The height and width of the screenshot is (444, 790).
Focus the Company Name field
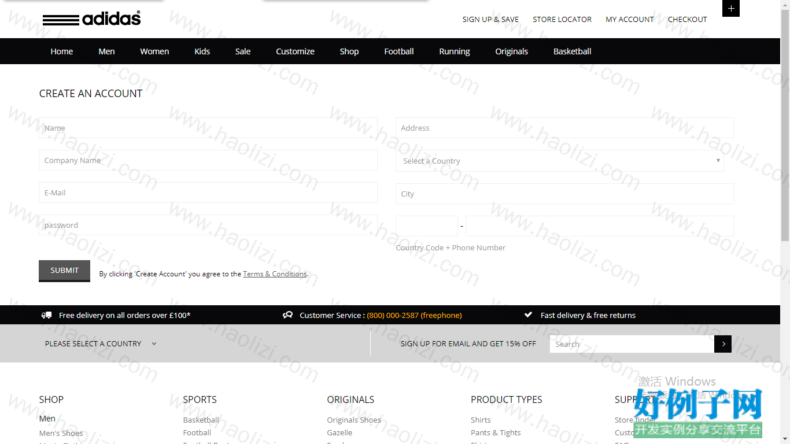coord(208,160)
